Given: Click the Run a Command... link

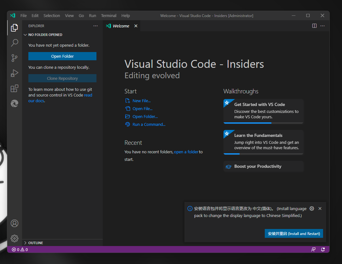Looking at the screenshot, I should point(149,124).
